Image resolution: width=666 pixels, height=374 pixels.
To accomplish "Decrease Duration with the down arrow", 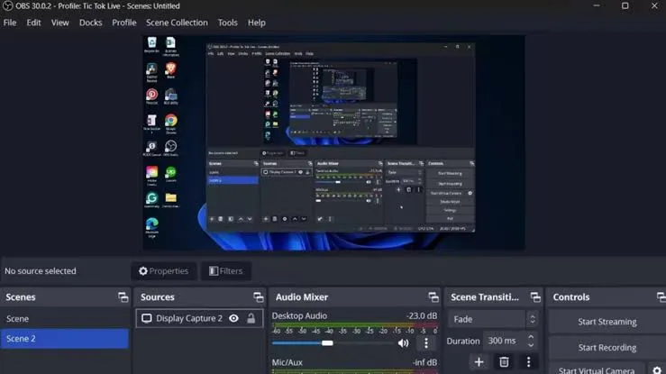I will pyautogui.click(x=531, y=344).
